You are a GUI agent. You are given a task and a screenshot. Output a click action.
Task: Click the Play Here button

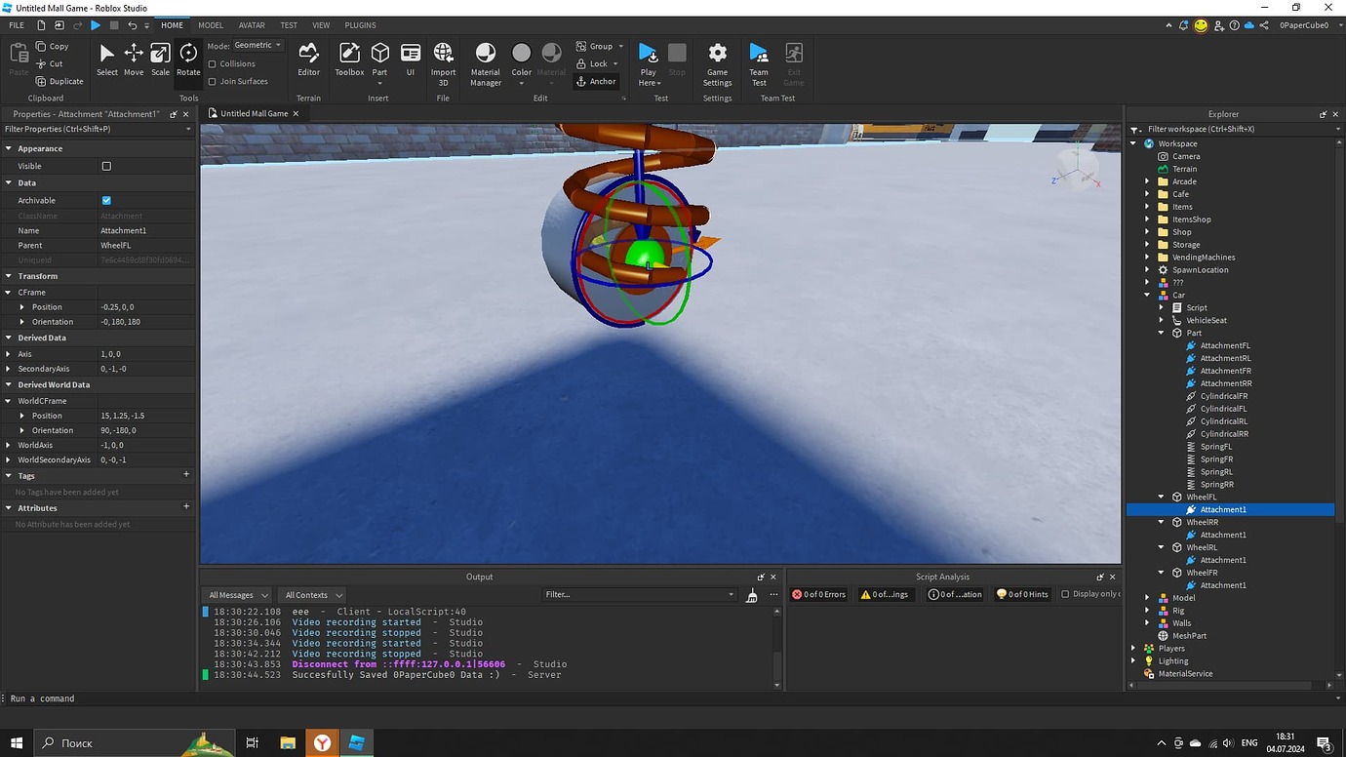647,60
